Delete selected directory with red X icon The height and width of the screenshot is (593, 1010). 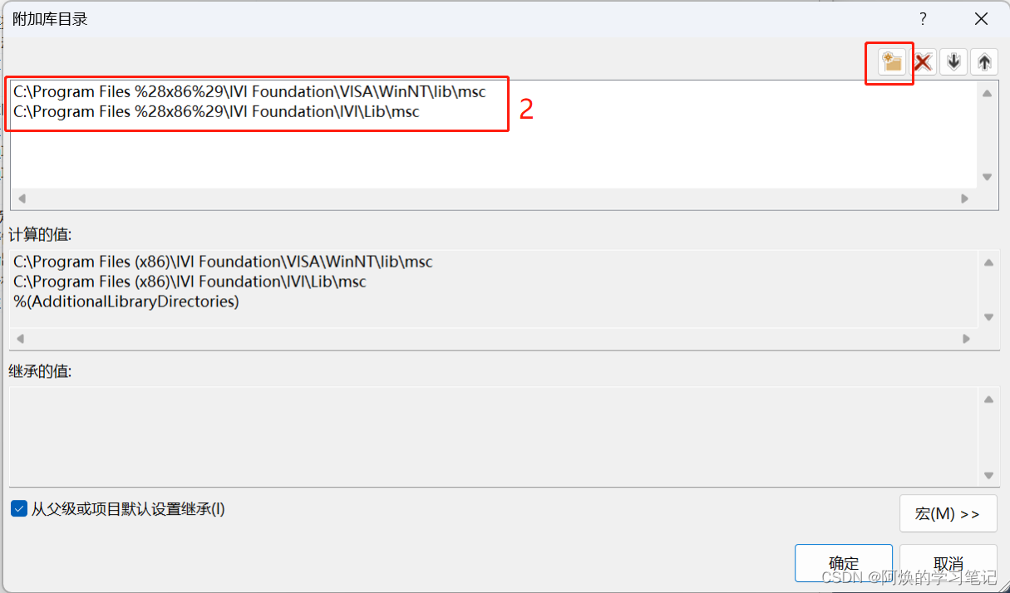coord(923,61)
